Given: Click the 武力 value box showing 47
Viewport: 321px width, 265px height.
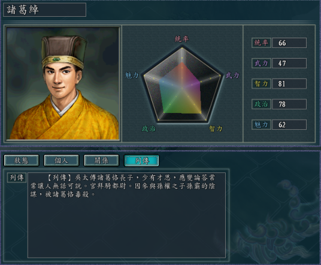Looking at the screenshot, I should pos(289,63).
